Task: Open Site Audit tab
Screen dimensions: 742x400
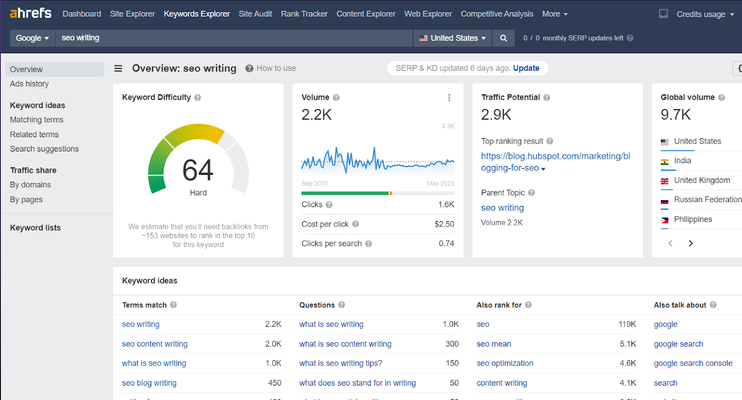Action: coord(256,14)
